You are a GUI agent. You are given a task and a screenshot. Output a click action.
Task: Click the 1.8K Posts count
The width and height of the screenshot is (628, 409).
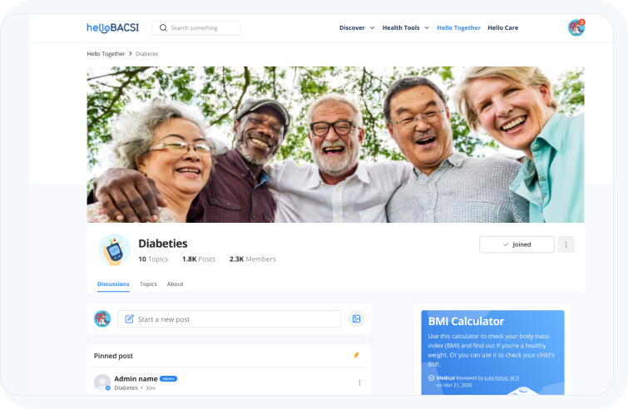coord(199,259)
